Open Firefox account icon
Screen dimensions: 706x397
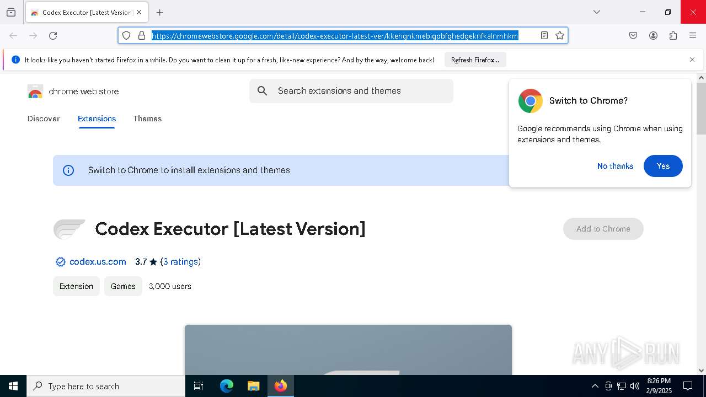653,36
